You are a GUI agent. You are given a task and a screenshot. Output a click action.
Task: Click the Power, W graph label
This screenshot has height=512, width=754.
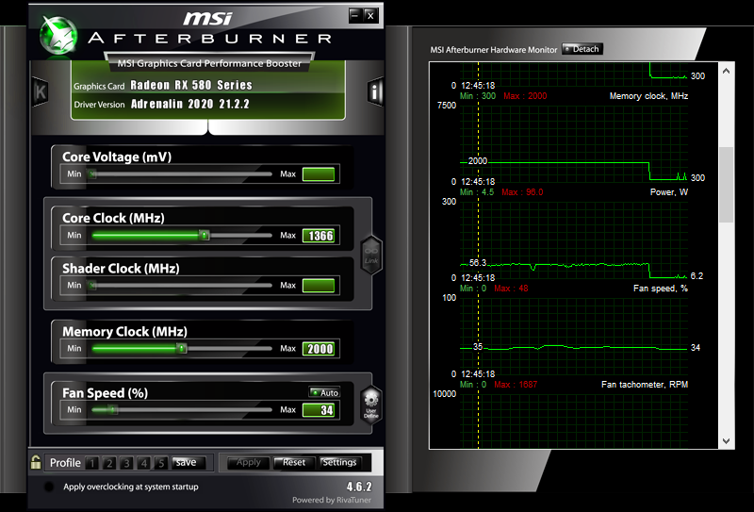coord(669,192)
